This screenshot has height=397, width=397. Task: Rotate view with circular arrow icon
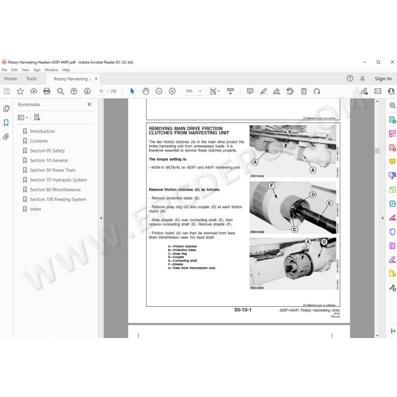click(x=316, y=91)
